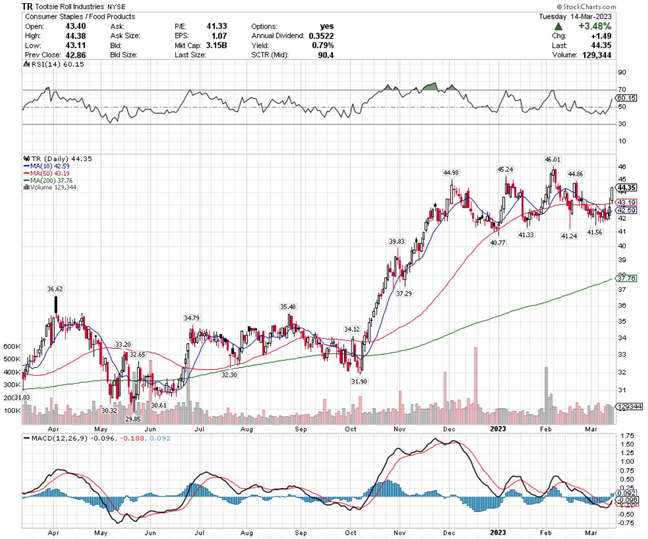Click the 44.86 high price annotation
This screenshot has height=539, width=648.
(575, 174)
